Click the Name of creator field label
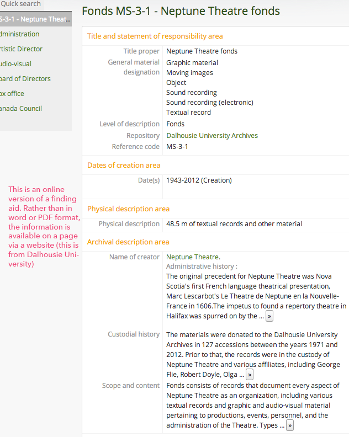 134,257
